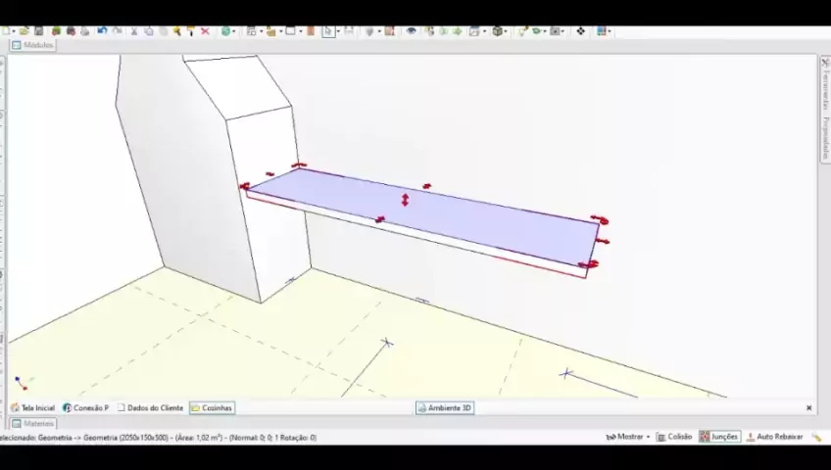Click the red X delete icon
This screenshot has width=831, height=470.
pos(205,31)
